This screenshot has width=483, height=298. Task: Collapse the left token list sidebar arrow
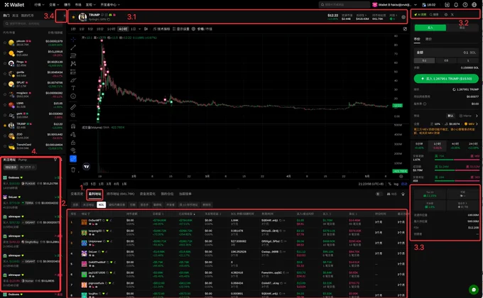pyautogui.click(x=64, y=16)
